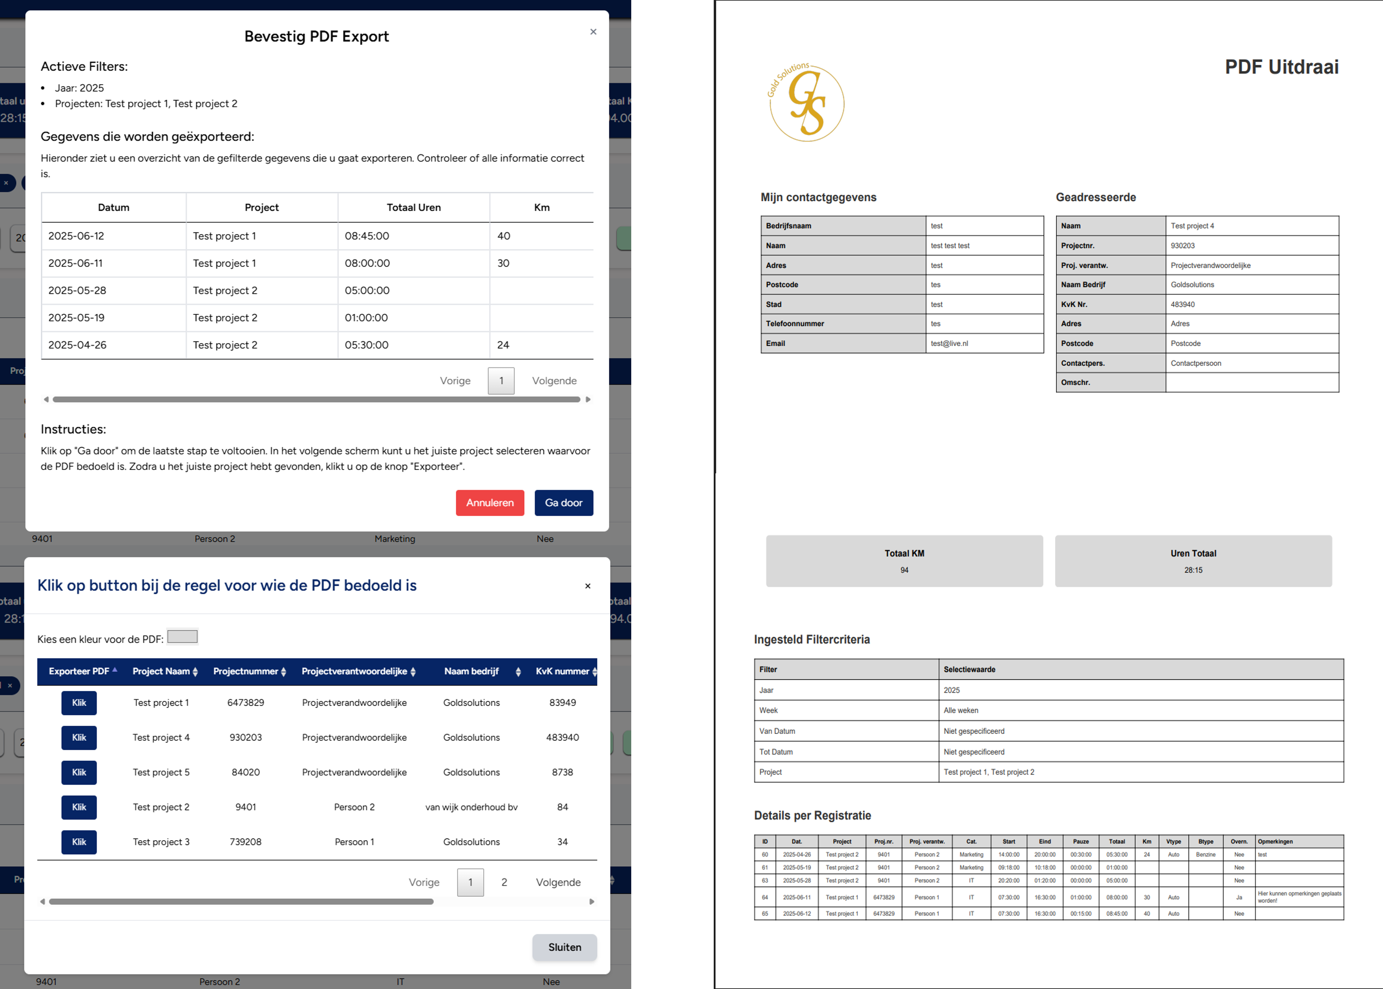This screenshot has width=1383, height=989.
Task: Click left arrow of export preview scrollbar
Action: [x=46, y=399]
